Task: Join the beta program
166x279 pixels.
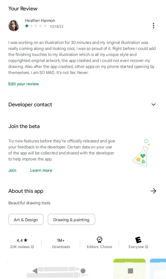Action: tap(12, 170)
